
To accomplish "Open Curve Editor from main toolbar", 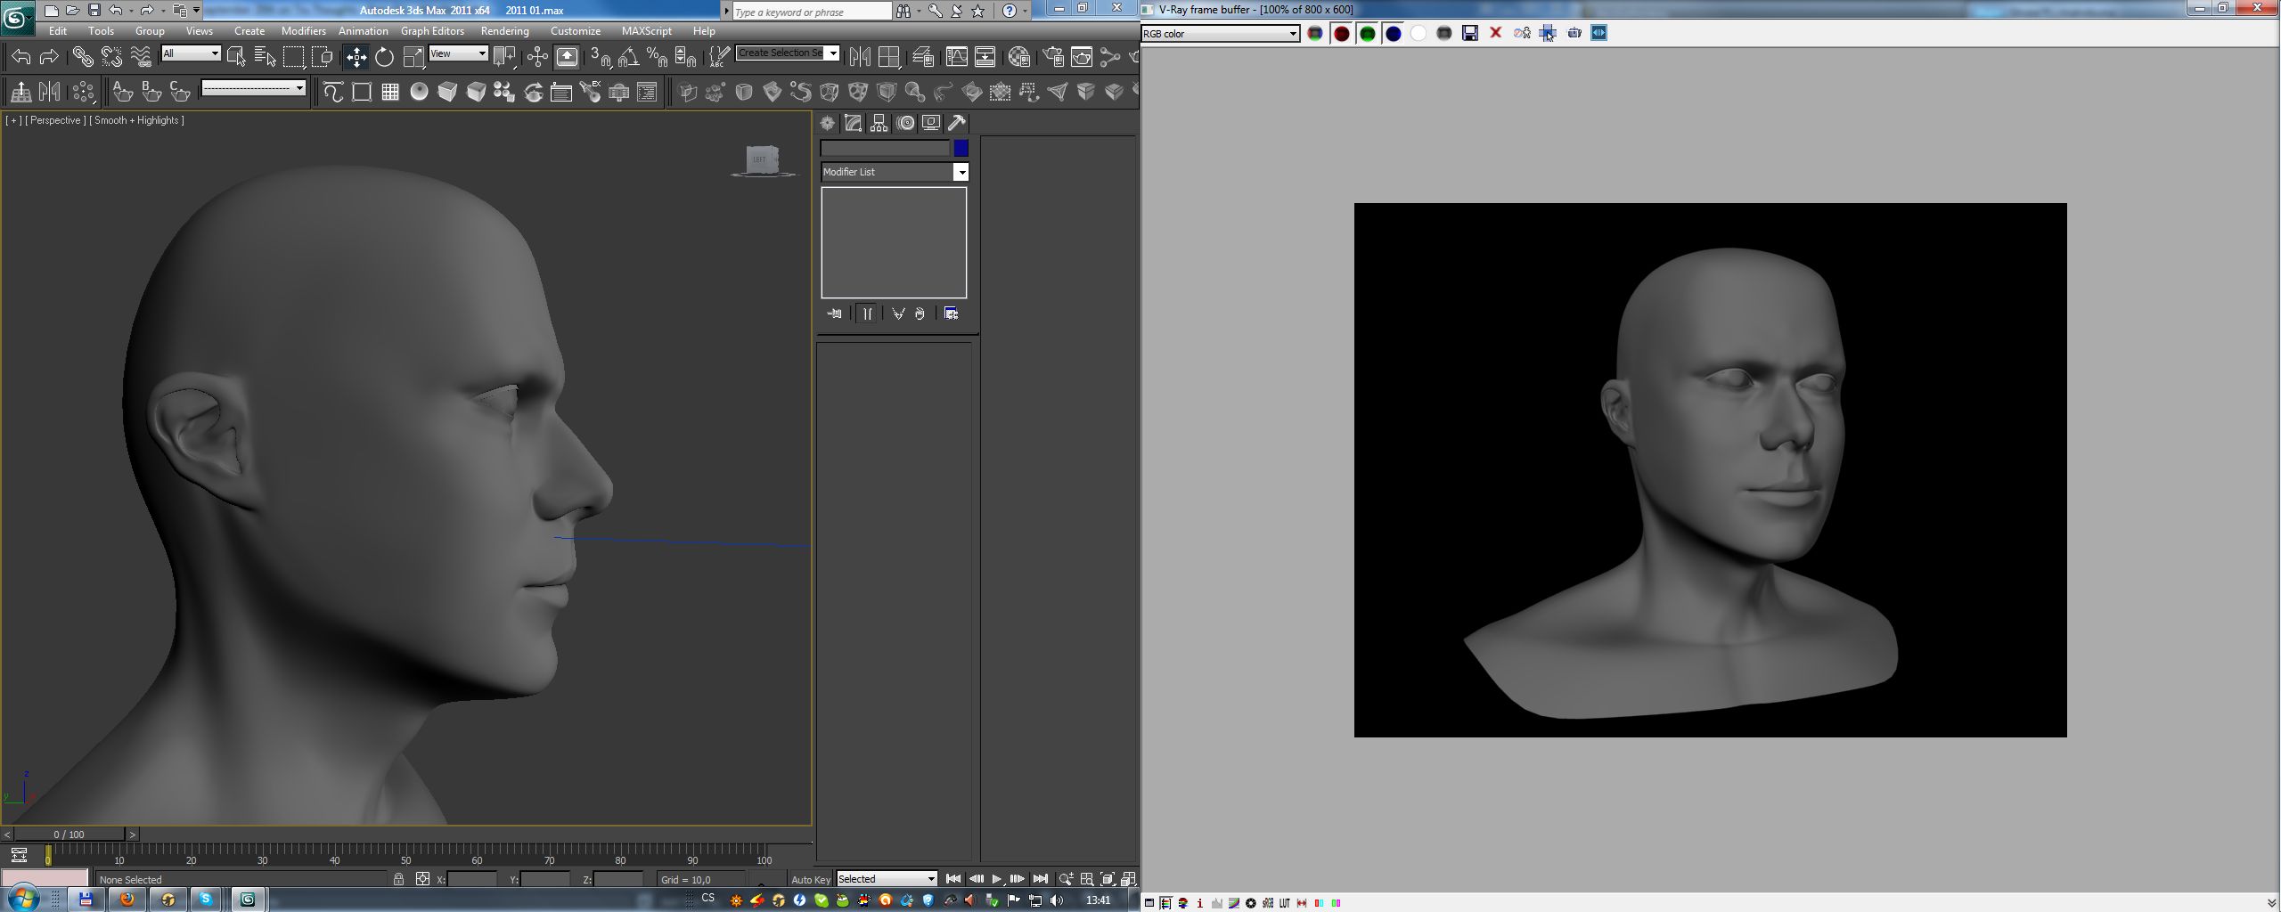I will 956,57.
